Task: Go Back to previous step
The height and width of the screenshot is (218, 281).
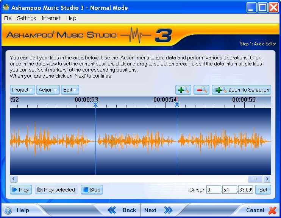Action: coord(122,210)
